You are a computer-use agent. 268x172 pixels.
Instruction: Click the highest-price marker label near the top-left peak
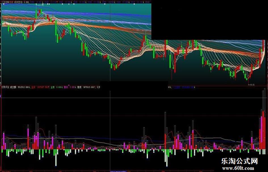click(41, 5)
